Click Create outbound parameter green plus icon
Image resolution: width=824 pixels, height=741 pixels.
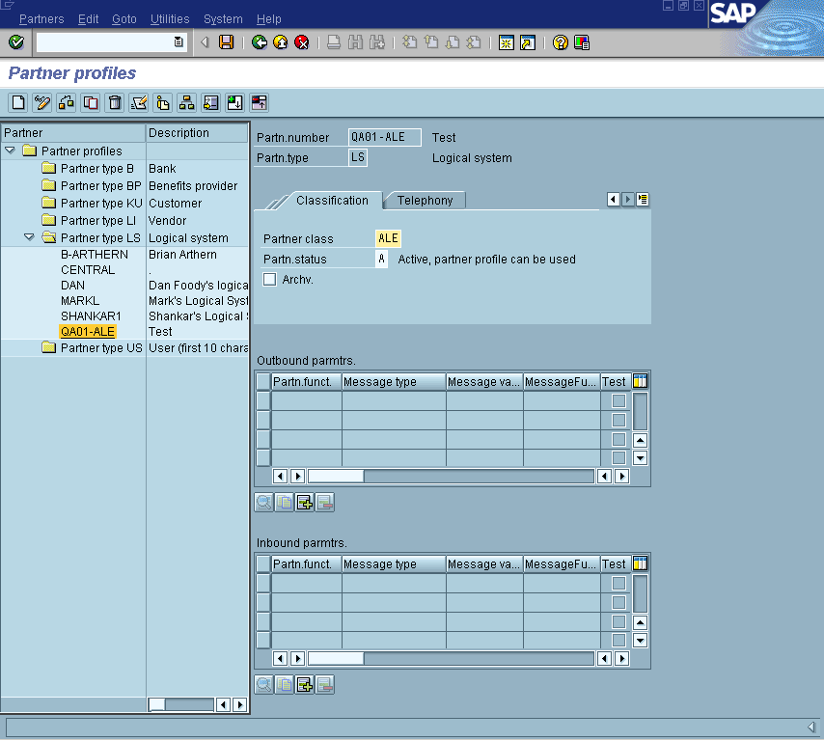(305, 503)
